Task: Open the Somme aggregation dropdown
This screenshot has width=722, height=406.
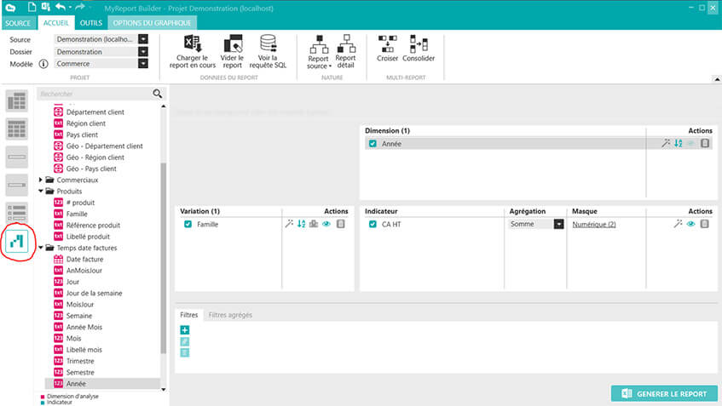Action: tap(558, 224)
